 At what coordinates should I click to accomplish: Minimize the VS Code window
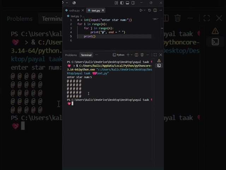click(x=141, y=3)
